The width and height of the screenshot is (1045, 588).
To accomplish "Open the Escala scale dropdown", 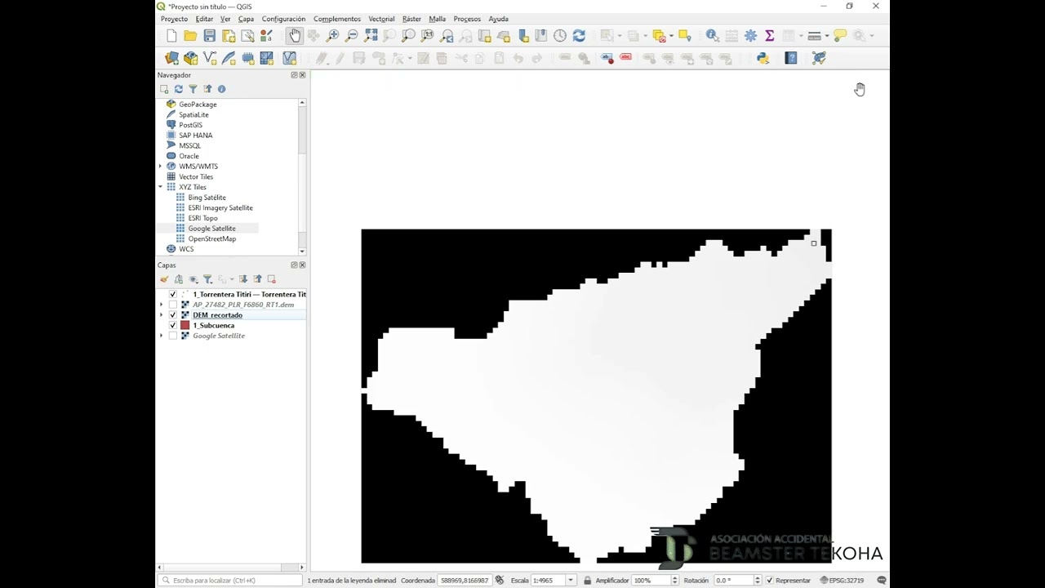I will tap(571, 581).
